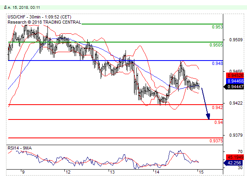Image resolution: width=247 pixels, height=178 pixels.
Task: Click the date axis label '12'
Action: (x=68, y=172)
